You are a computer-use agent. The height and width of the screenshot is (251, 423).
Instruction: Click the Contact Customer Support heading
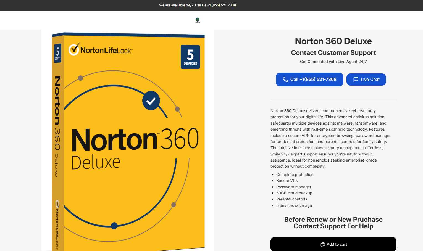333,53
